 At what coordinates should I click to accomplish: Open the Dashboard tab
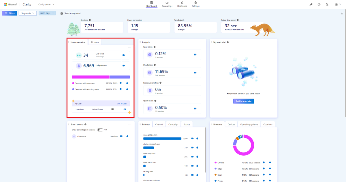pyautogui.click(x=151, y=4)
